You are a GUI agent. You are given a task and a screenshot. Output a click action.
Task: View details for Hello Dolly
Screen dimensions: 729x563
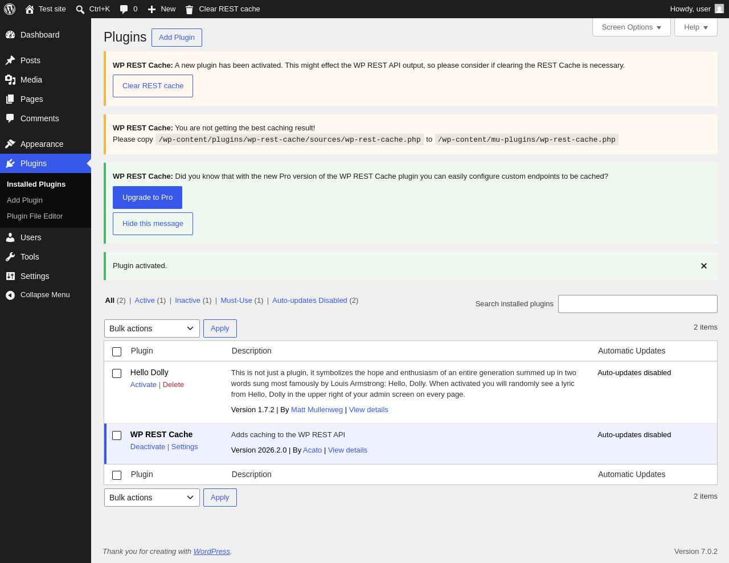(368, 410)
